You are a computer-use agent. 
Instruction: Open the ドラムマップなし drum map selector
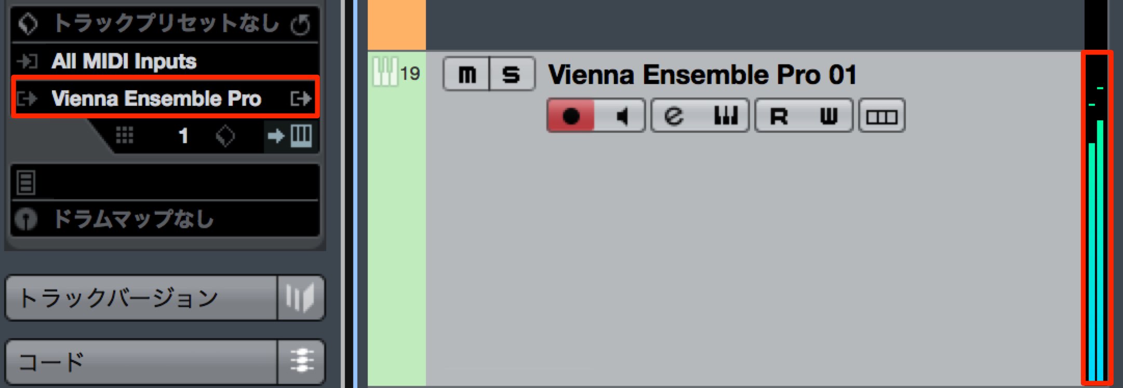(165, 218)
